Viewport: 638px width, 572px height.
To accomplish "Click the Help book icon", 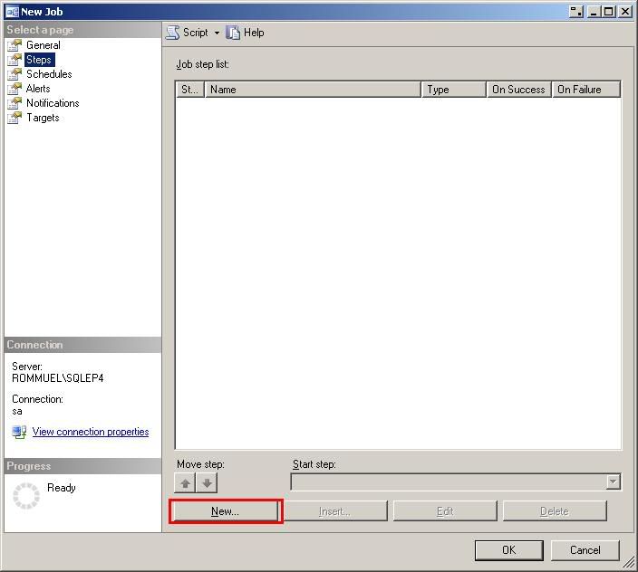I will (x=233, y=33).
